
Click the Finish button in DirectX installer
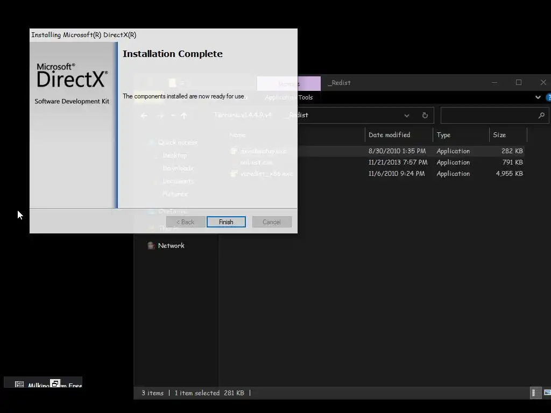[x=226, y=222]
